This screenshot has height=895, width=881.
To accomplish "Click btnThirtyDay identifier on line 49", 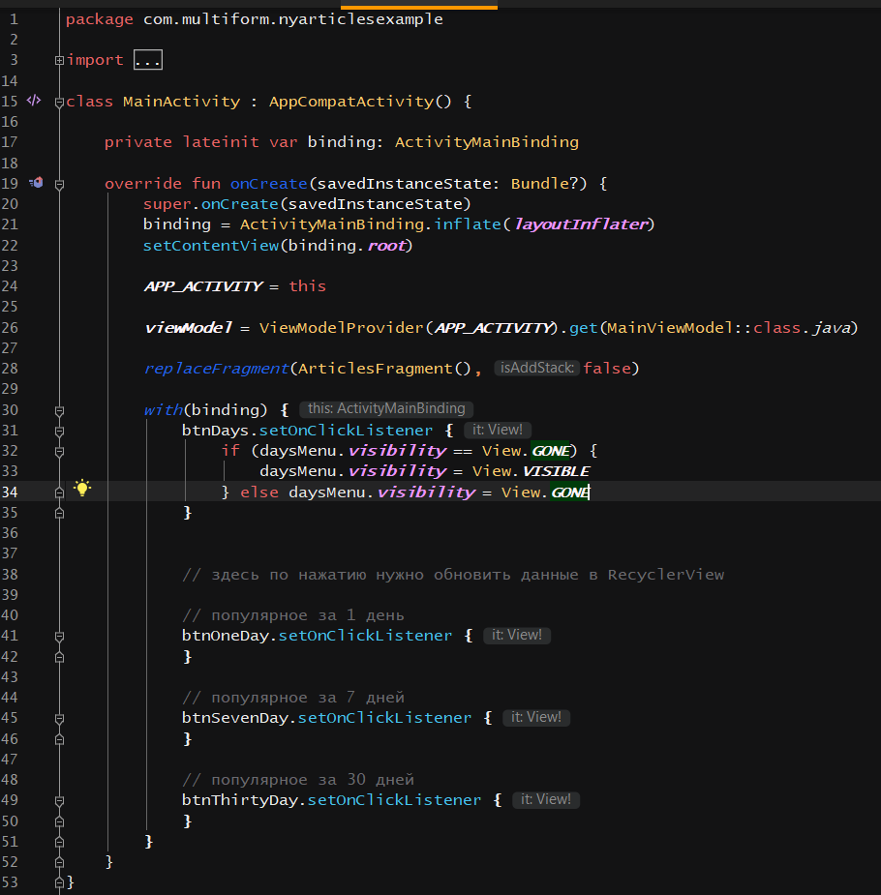I will [x=240, y=800].
